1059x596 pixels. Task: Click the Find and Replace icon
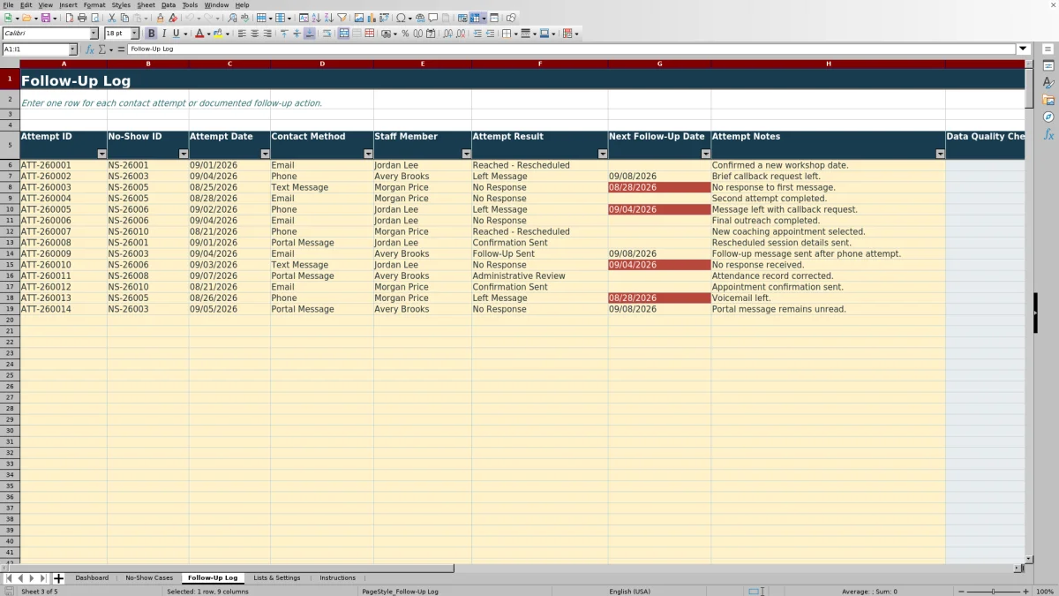point(232,18)
